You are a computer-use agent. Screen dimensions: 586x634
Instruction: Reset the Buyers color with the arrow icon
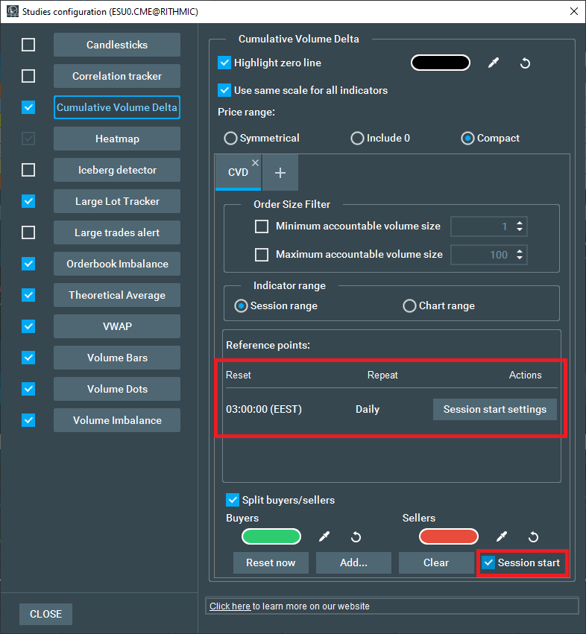click(356, 536)
